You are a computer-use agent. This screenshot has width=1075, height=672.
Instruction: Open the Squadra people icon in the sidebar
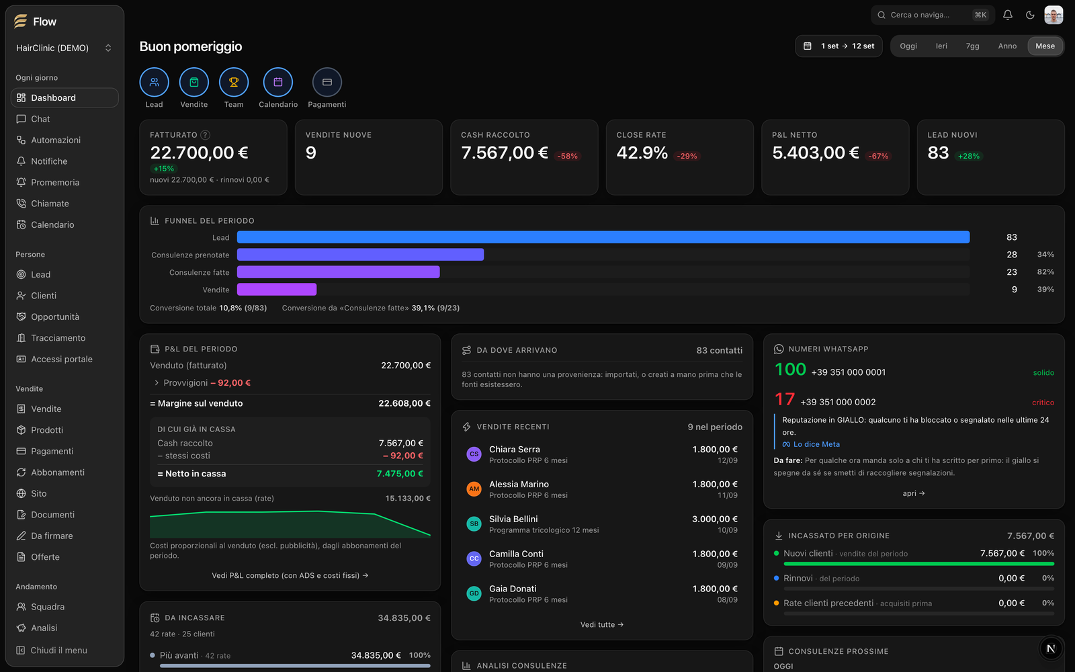21,607
